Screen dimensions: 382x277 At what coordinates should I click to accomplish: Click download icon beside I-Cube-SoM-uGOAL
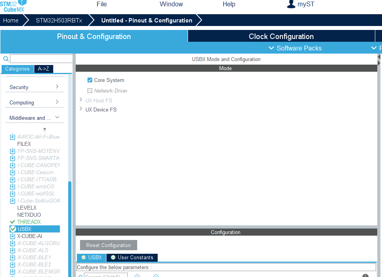(13, 201)
